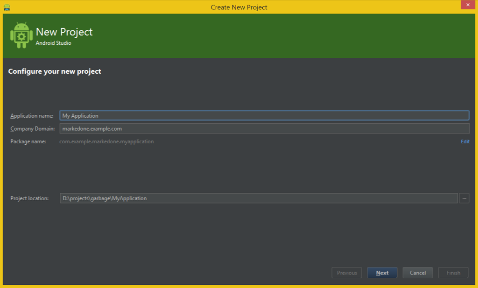Viewport: 478px width, 288px height.
Task: Click the Previous button
Action: click(347, 273)
